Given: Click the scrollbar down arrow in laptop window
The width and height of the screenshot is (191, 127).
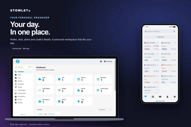Looking at the screenshot, I should click(x=115, y=116).
